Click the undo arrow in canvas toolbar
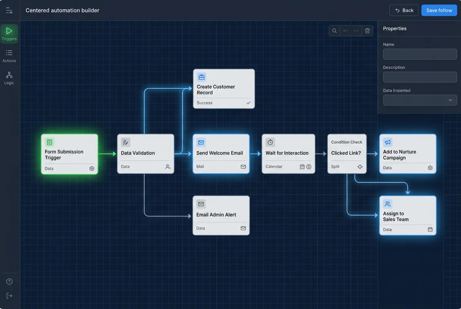461x309 pixels. (346, 31)
